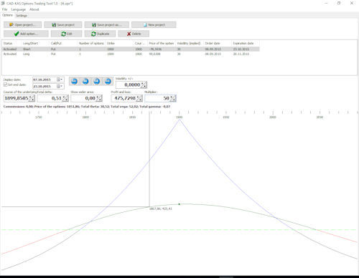Click the expiration date 20.11.2015 cell
Viewport: 359px width, 278px height.
pyautogui.click(x=241, y=54)
